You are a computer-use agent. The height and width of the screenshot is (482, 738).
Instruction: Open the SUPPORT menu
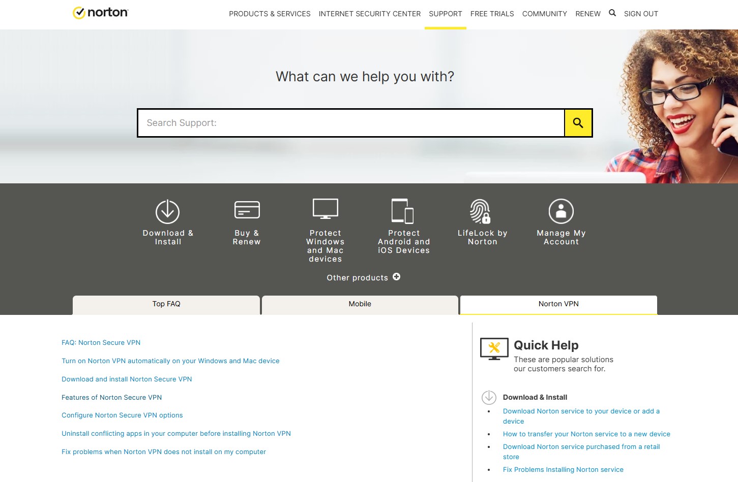click(445, 14)
